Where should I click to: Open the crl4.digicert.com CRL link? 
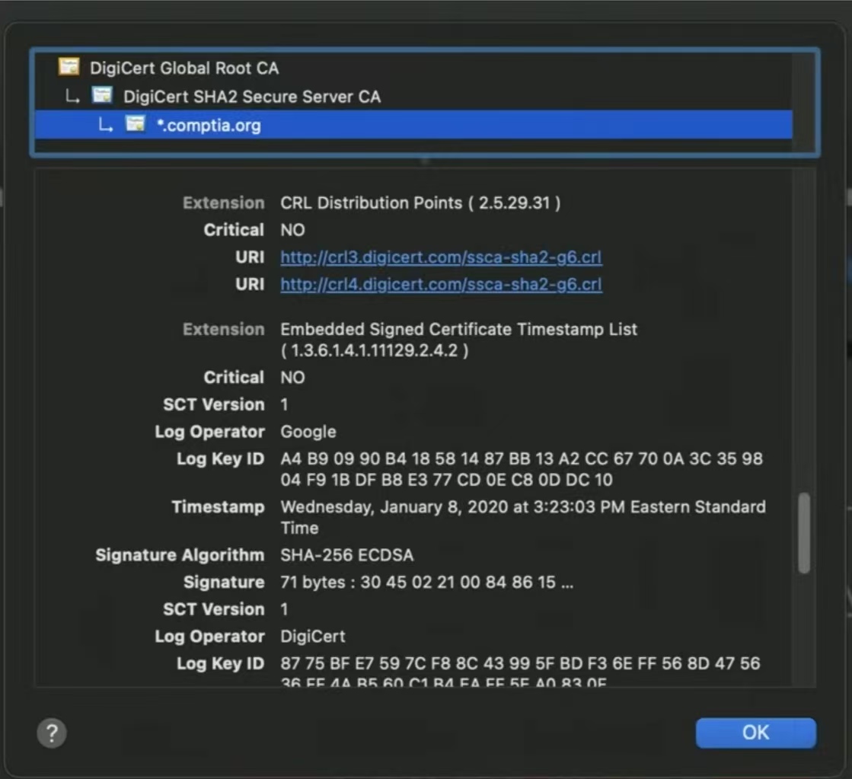pyautogui.click(x=441, y=284)
